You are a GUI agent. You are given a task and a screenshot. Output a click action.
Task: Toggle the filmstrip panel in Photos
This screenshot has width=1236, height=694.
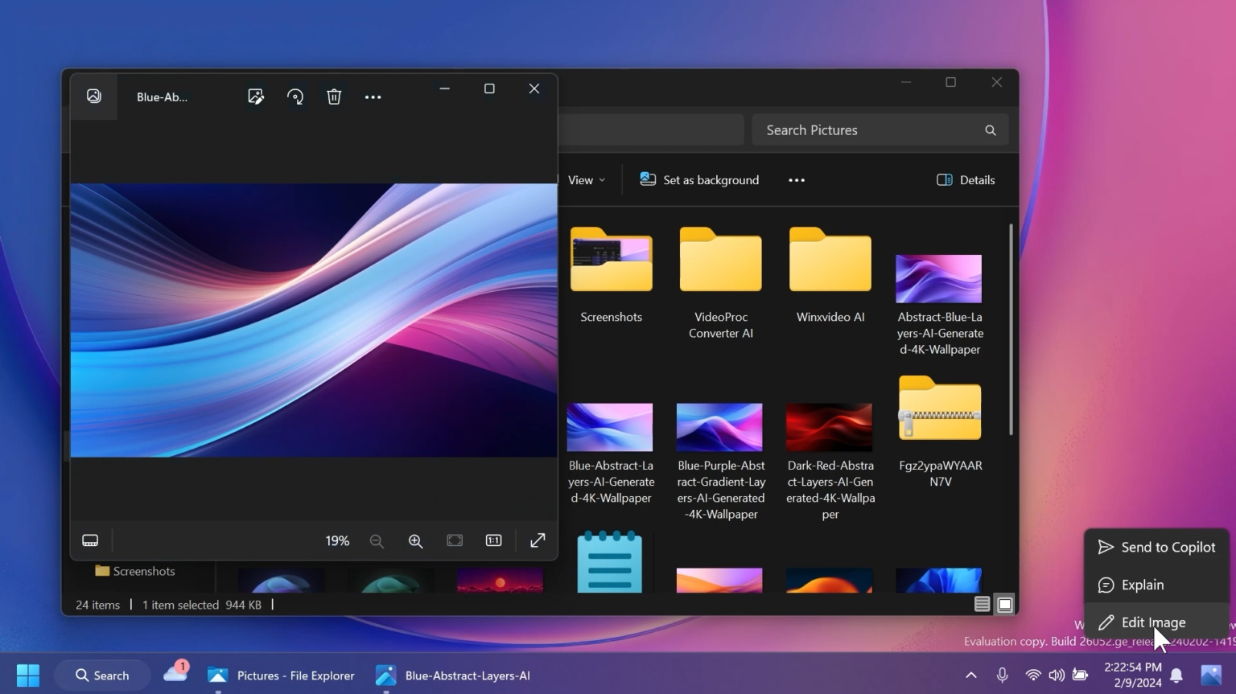click(89, 540)
